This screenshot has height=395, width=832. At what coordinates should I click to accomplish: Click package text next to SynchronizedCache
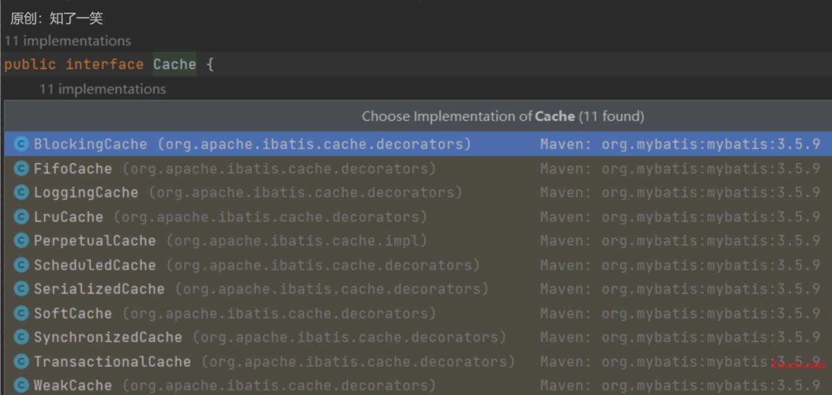coord(349,337)
